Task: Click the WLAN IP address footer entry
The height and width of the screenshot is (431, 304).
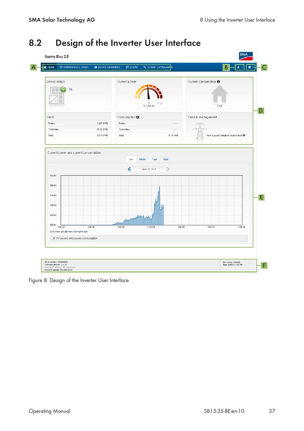Action: click(58, 270)
